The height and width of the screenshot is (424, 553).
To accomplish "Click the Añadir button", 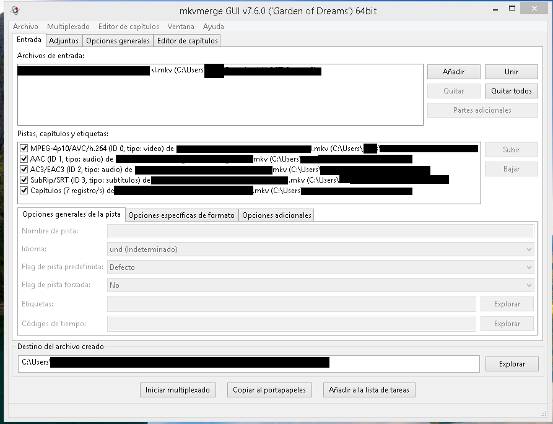I will (x=453, y=72).
